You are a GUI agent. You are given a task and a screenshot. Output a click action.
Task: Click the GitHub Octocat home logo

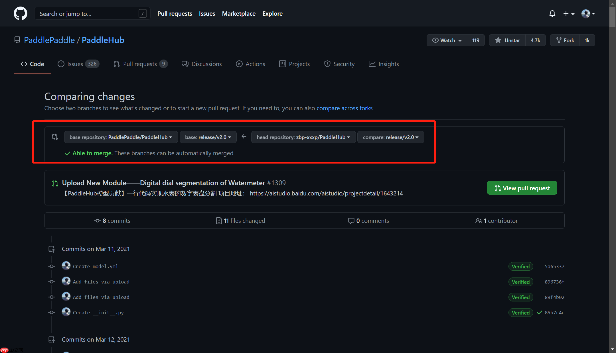click(21, 13)
